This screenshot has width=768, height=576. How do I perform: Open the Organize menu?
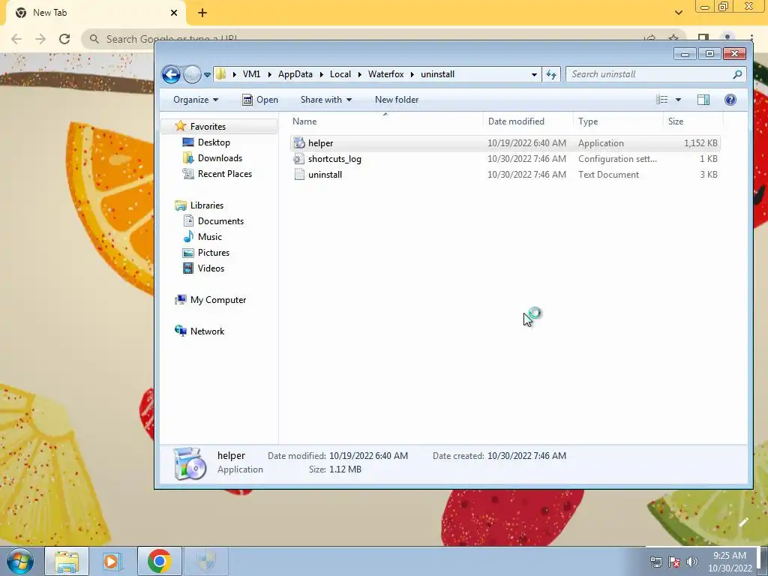pos(196,100)
